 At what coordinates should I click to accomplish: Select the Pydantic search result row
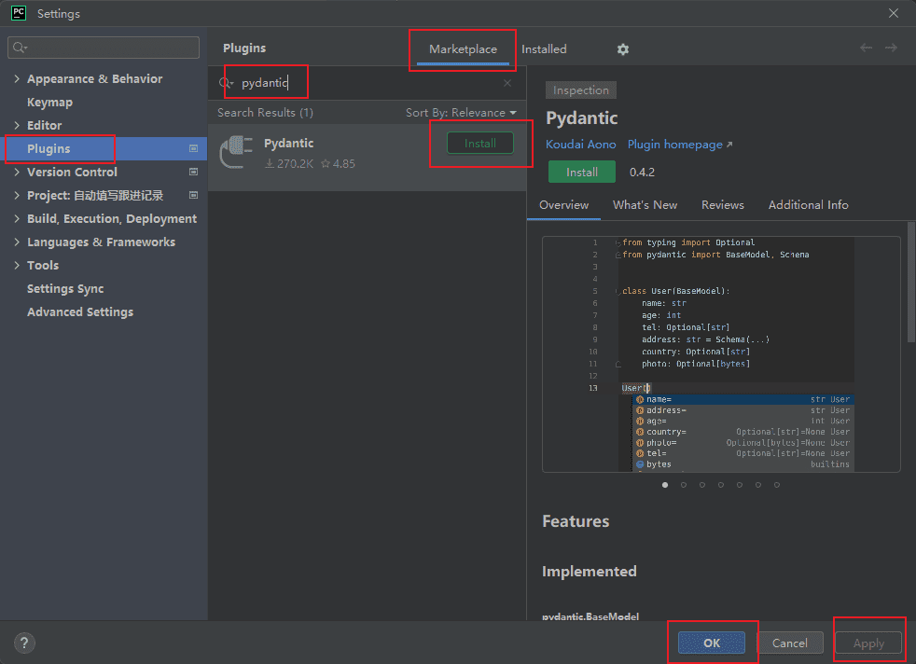(x=367, y=157)
